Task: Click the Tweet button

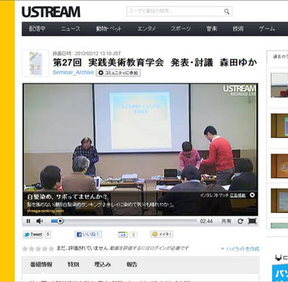Action: [x=33, y=234]
